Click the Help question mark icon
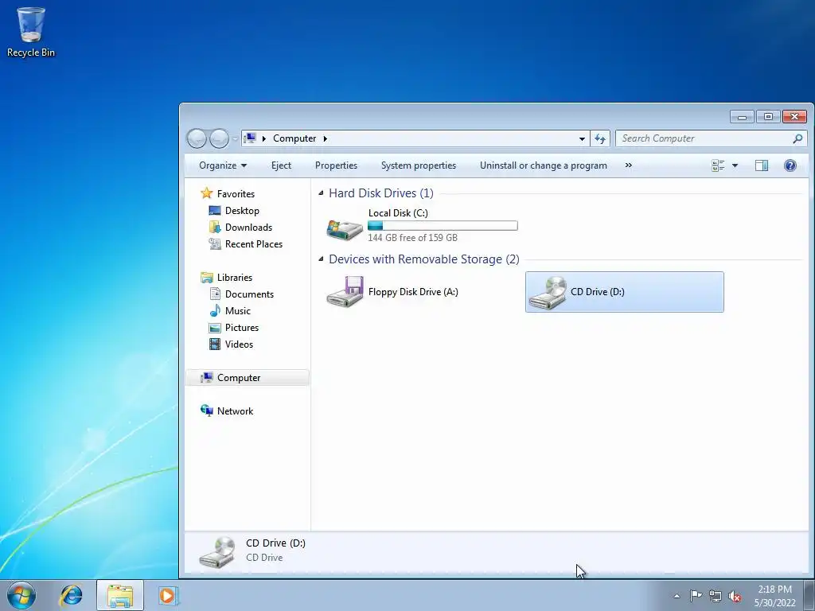The image size is (815, 611). 790,165
